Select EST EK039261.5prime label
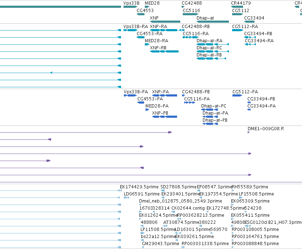 click(195, 237)
